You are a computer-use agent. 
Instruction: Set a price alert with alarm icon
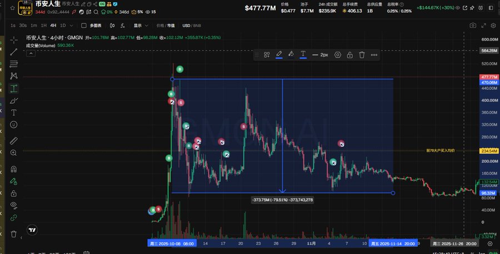(x=481, y=8)
